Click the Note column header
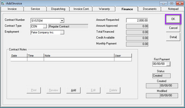 [x=79, y=56]
